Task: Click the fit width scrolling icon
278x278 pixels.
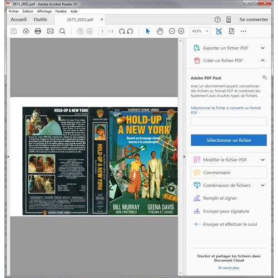Action: pyautogui.click(x=219, y=31)
